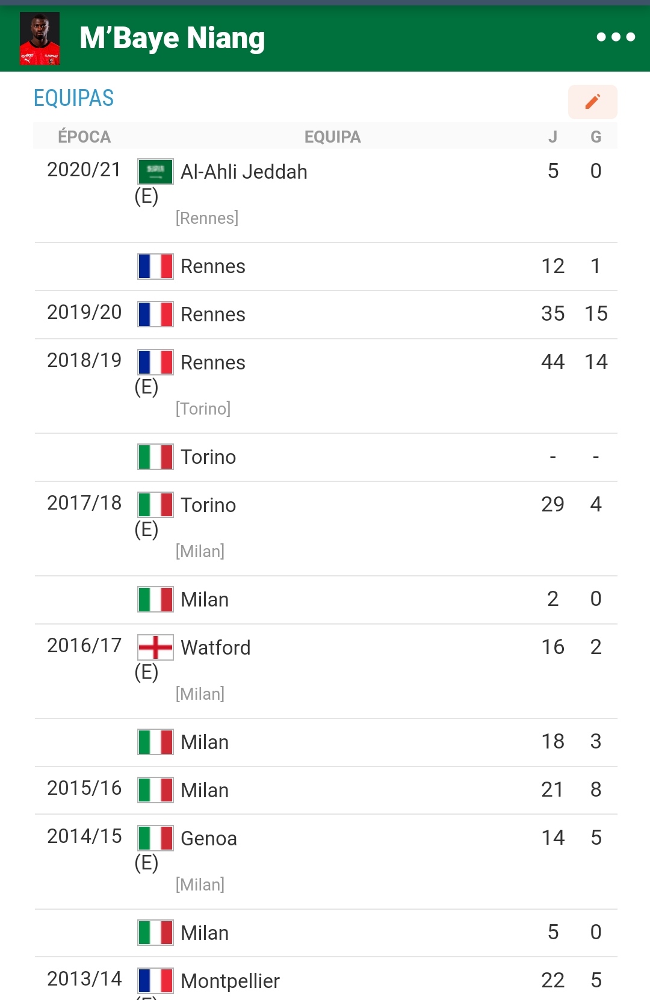Image resolution: width=650 pixels, height=1000 pixels.
Task: Open the three-dot more options menu
Action: pos(616,37)
